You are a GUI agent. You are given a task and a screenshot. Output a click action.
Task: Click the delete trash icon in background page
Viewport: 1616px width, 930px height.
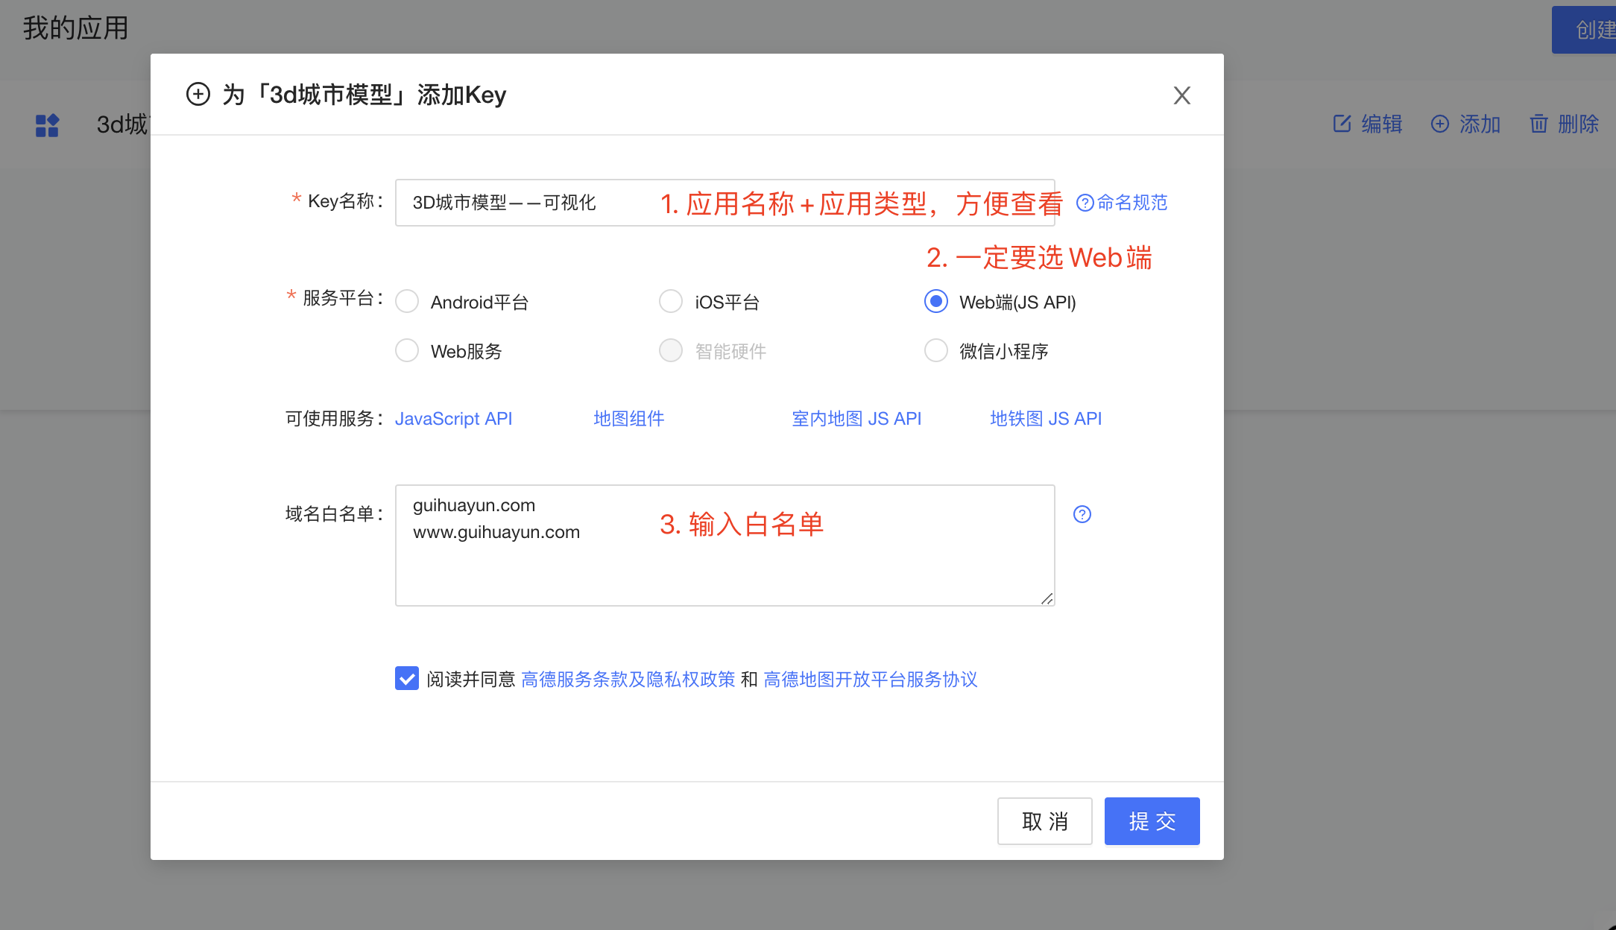tap(1539, 124)
